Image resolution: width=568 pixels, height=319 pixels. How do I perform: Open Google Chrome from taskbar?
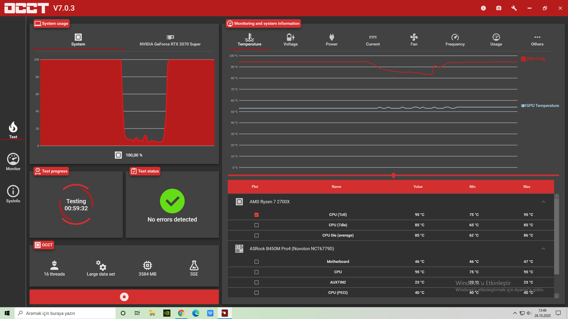pos(181,313)
